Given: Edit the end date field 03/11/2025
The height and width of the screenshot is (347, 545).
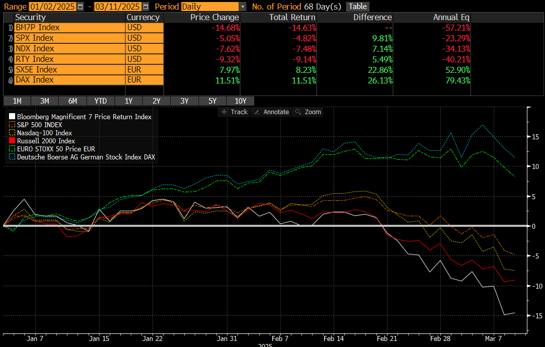Looking at the screenshot, I should (118, 7).
